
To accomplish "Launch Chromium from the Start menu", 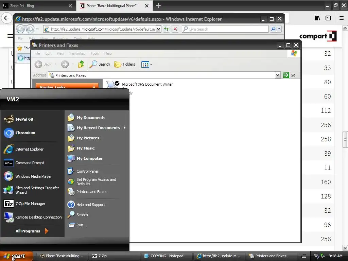I will coord(20,133).
